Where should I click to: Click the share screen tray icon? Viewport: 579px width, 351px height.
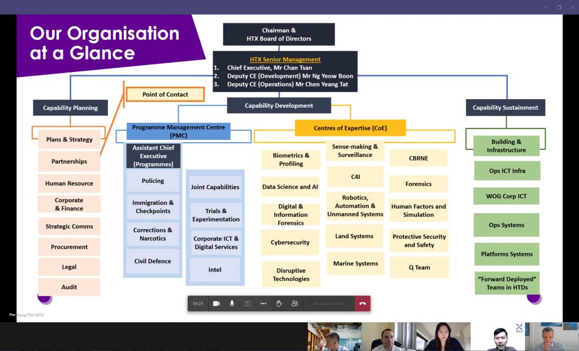coord(248,303)
